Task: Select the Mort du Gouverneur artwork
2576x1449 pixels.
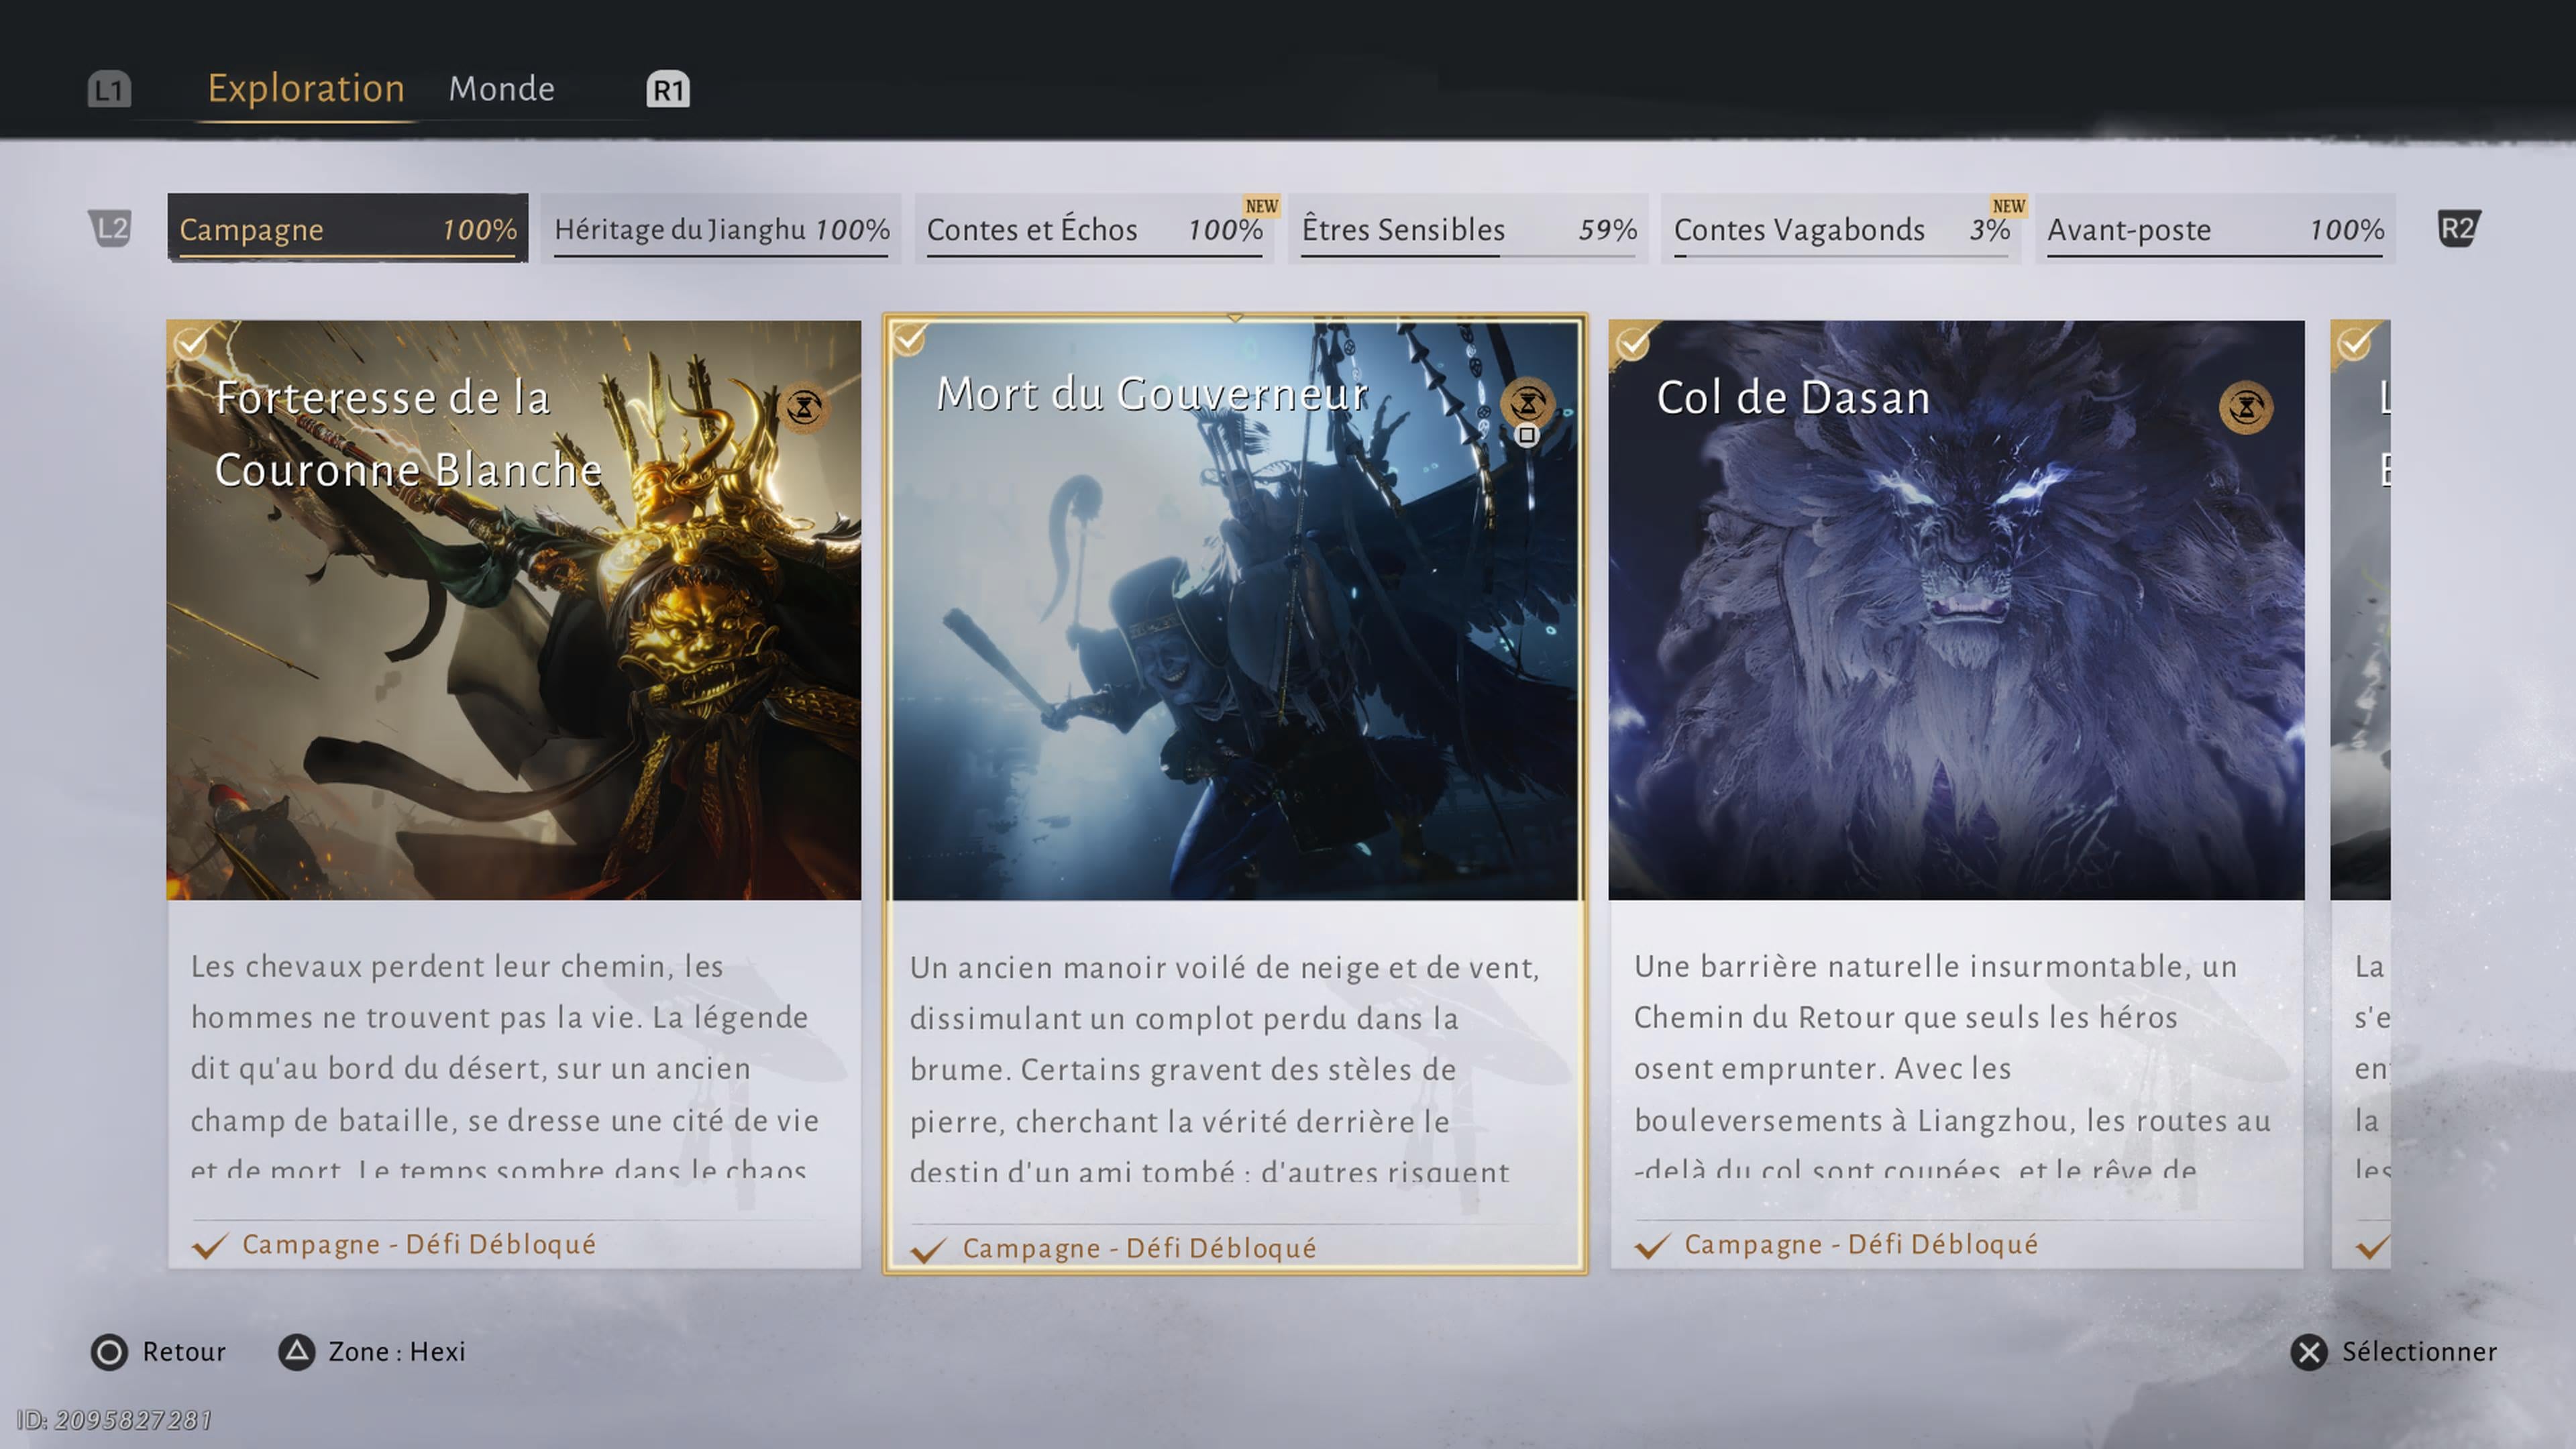Action: coord(1235,610)
